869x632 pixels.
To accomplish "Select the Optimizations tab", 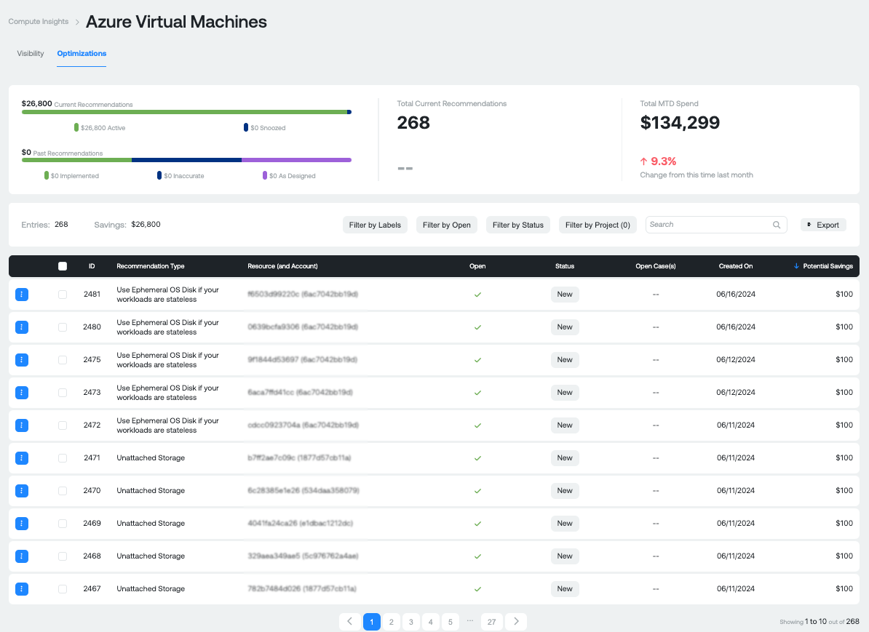I will coord(82,53).
